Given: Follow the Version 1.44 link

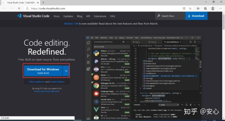Looking at the screenshot, I should tap(71, 24).
